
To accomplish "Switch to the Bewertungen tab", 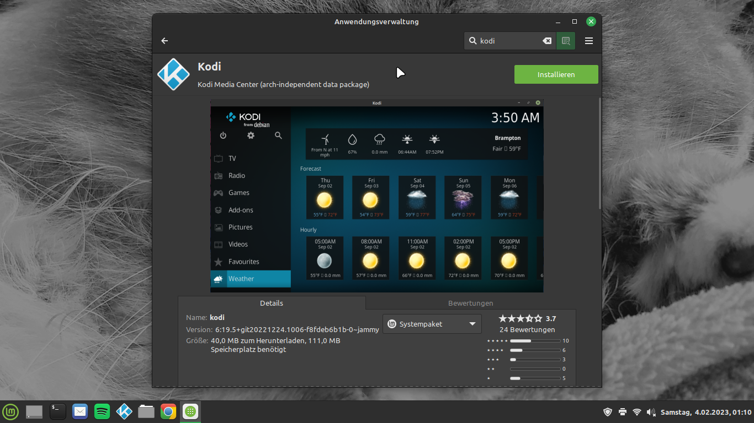I will pos(471,303).
